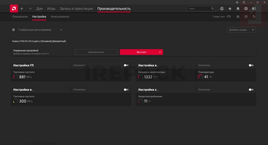This screenshot has height=145, width=268.
Task: Click the Энергопотребление label
Action: point(150,97)
